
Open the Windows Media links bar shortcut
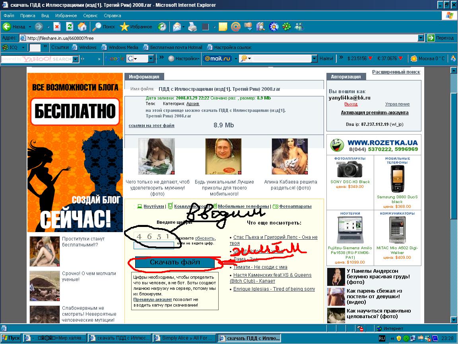[120, 47]
